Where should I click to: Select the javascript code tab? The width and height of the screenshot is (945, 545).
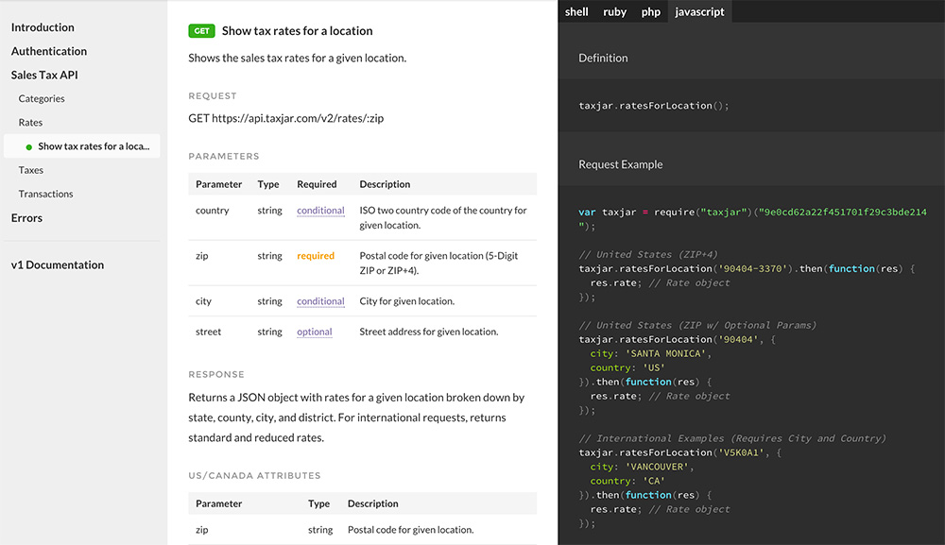(x=699, y=11)
